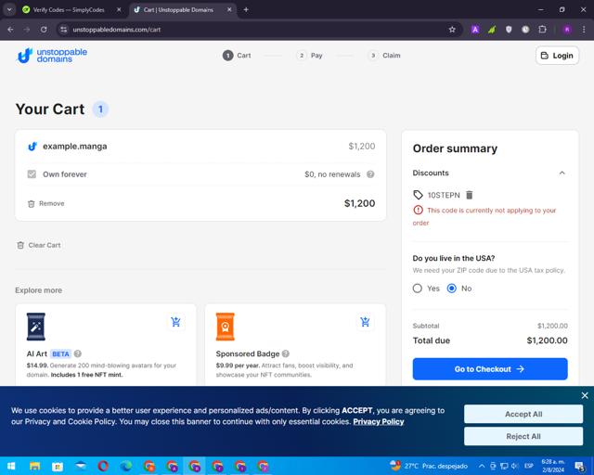Open tab search dropdown arrow

pos(9,10)
